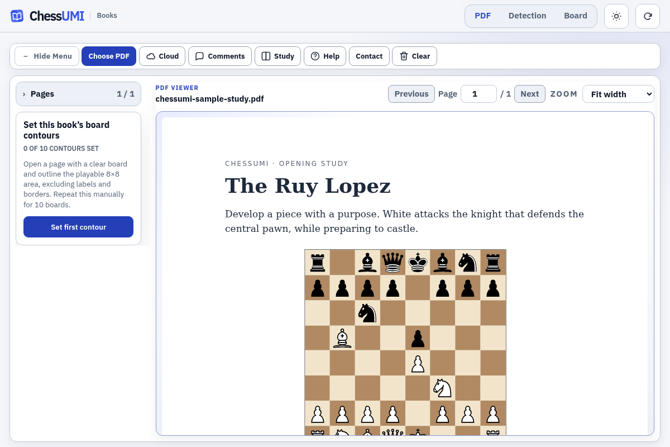Hide the menu toolbar
The width and height of the screenshot is (670, 447).
point(47,56)
